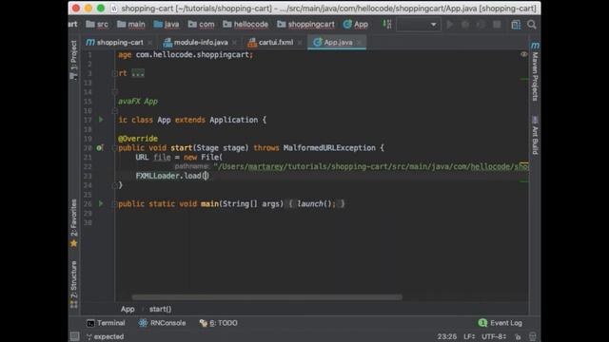Image resolution: width=609 pixels, height=342 pixels.
Task: Open the com package breadcrumb
Action: pyautogui.click(x=201, y=24)
